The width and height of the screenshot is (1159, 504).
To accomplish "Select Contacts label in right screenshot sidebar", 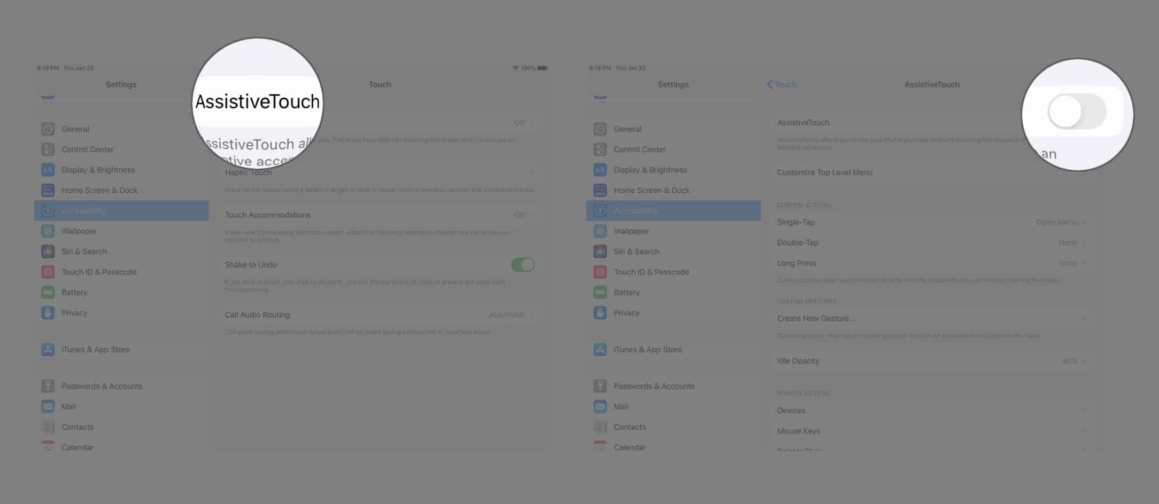I will click(630, 427).
